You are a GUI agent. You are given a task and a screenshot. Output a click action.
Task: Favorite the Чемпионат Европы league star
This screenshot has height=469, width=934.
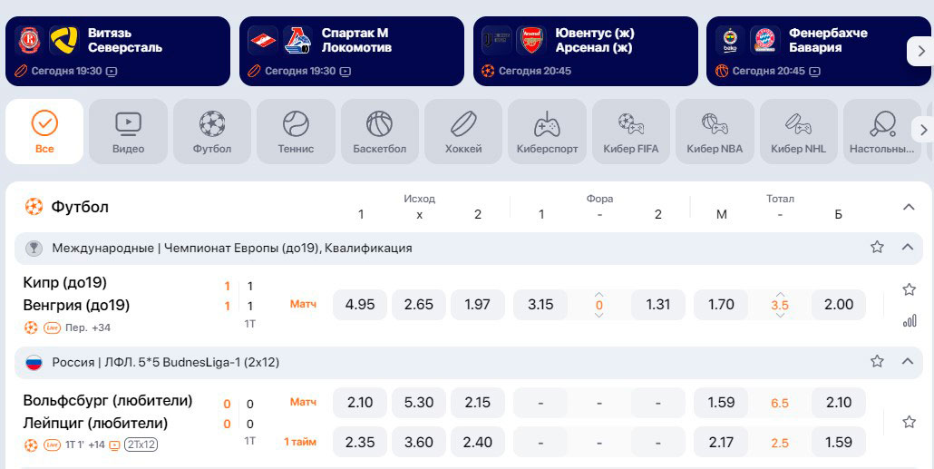877,247
